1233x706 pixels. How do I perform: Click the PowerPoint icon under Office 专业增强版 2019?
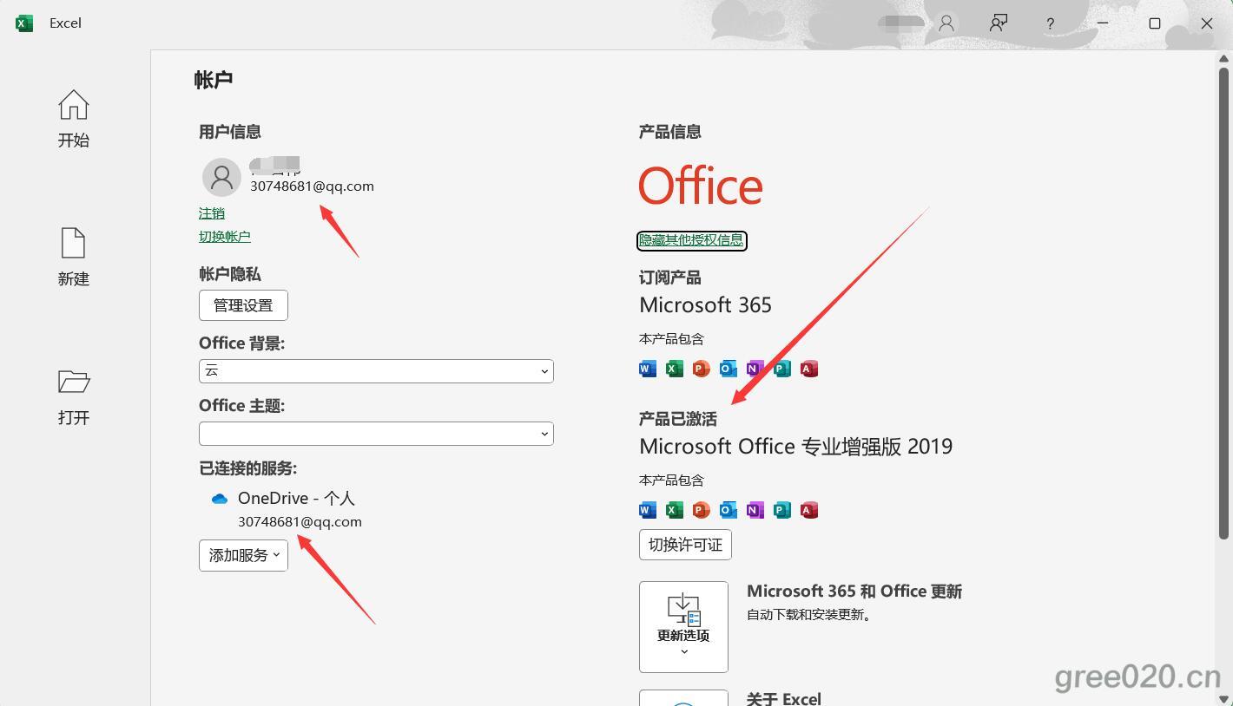point(702,510)
